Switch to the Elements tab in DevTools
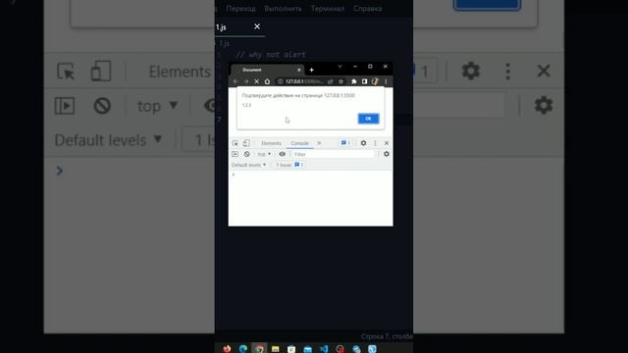This screenshot has height=353, width=628. point(271,143)
